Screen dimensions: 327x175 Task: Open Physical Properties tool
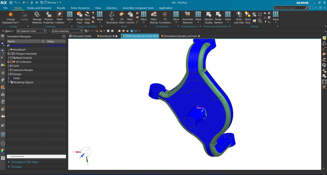49,18
